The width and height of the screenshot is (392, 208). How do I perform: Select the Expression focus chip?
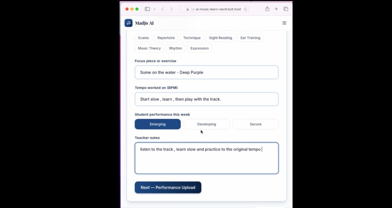pos(199,48)
